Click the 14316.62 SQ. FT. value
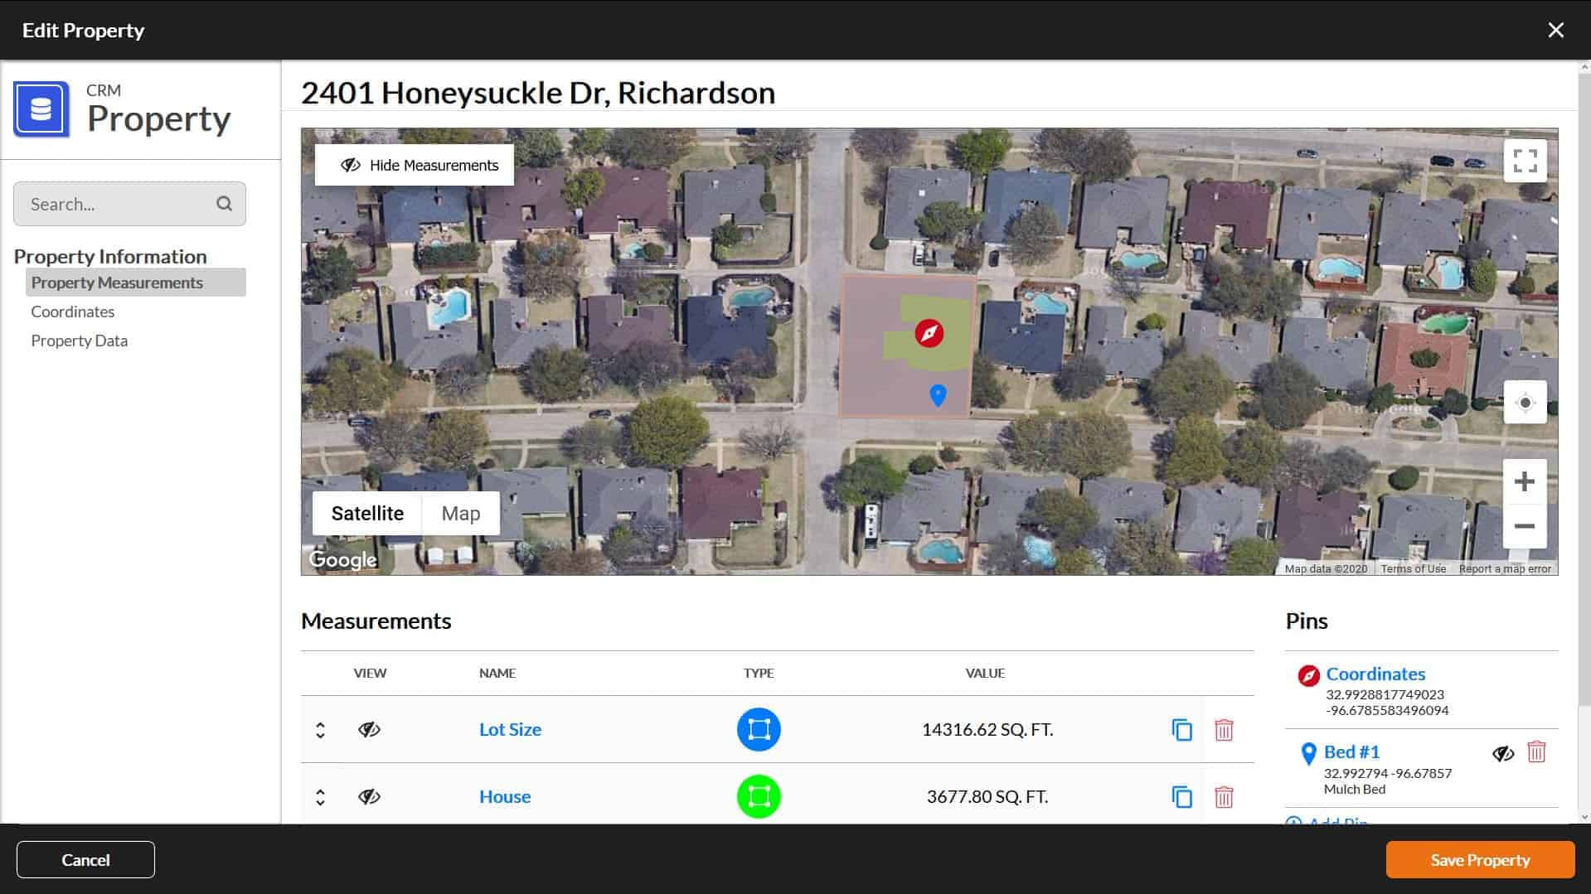The height and width of the screenshot is (894, 1591). click(x=987, y=729)
